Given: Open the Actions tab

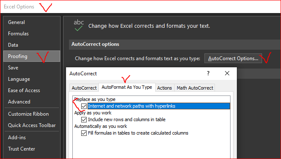Looking at the screenshot, I should coord(164,88).
